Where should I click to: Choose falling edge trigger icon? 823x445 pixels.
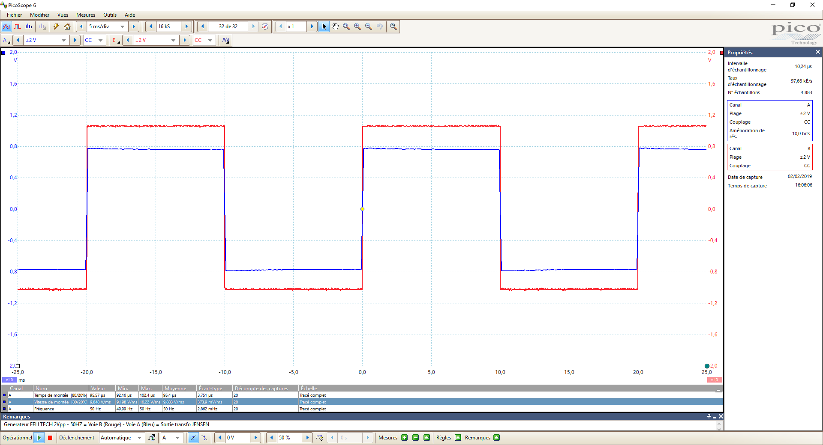coord(204,438)
